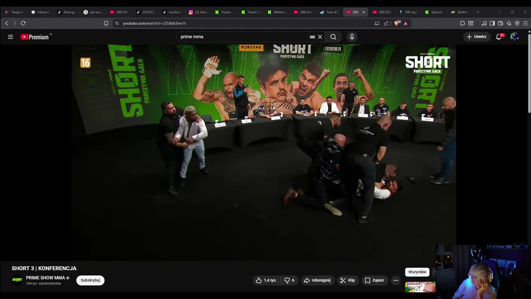The image size is (531, 299).
Task: Open the Leo AI sparkle icon
Action: [509, 23]
